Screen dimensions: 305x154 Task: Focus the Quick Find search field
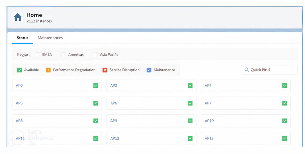click(269, 70)
